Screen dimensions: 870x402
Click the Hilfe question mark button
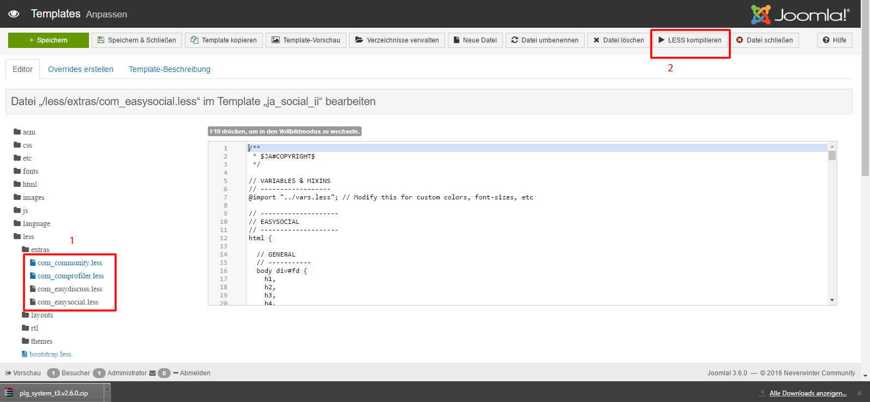[x=835, y=40]
